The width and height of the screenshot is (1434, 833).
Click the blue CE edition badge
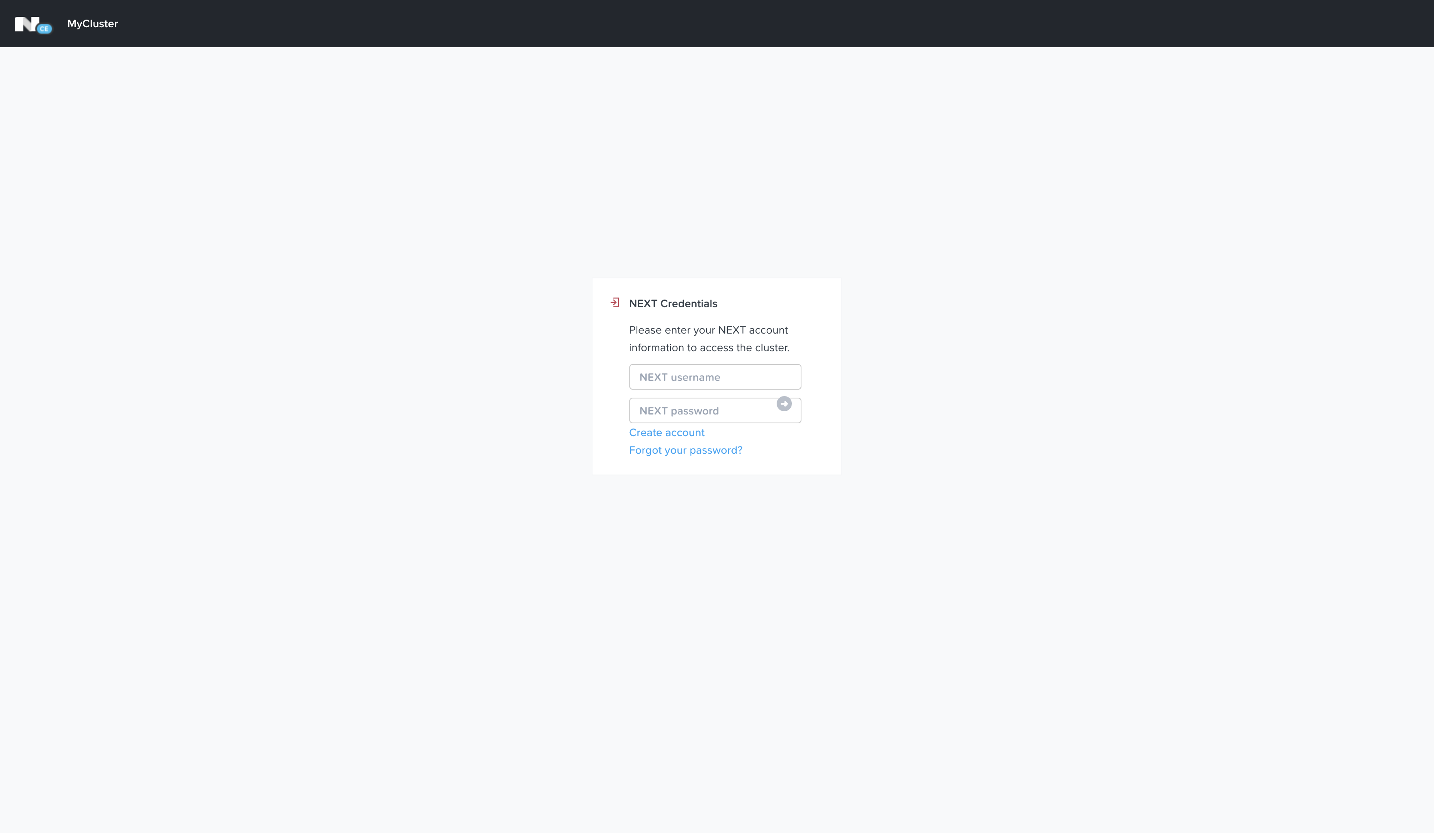(x=44, y=28)
